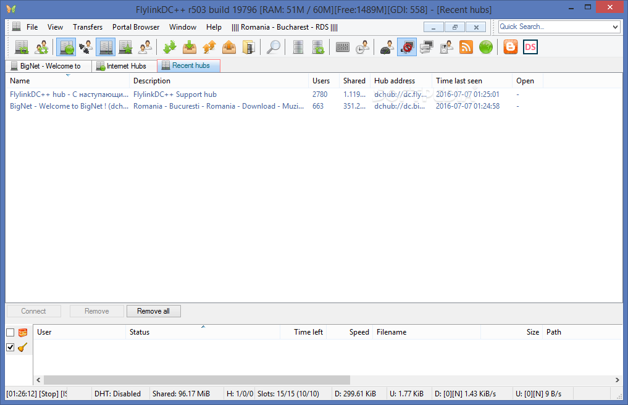628x405 pixels.
Task: Sort hubs by the Users column header
Action: click(x=324, y=81)
